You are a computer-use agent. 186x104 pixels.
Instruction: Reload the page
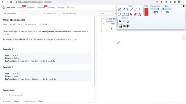(x=11, y=2)
